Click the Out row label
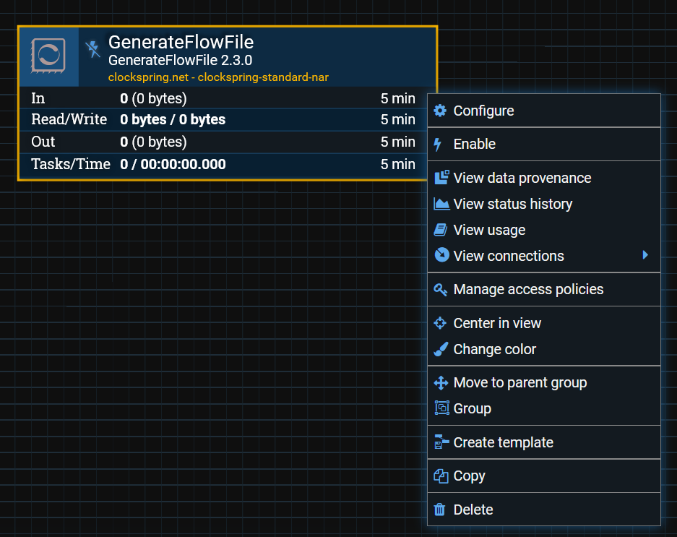The width and height of the screenshot is (677, 537). [43, 142]
